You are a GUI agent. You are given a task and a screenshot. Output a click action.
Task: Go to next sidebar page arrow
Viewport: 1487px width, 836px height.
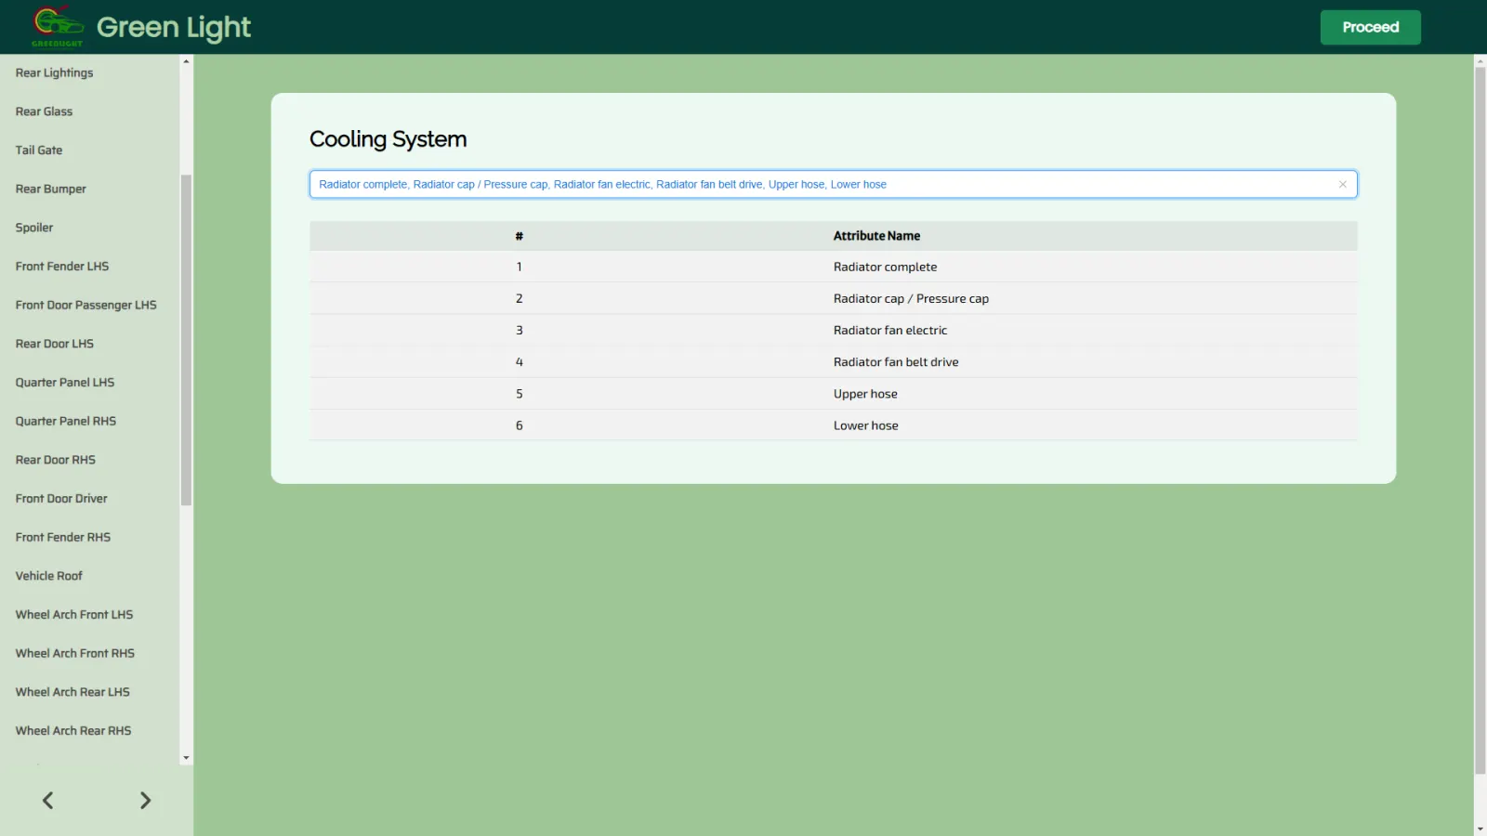pyautogui.click(x=145, y=801)
